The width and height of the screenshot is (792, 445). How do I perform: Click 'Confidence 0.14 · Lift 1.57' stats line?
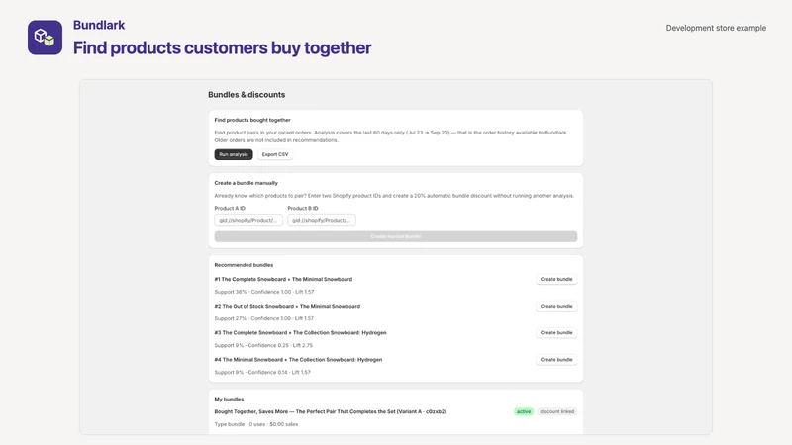[x=262, y=373]
